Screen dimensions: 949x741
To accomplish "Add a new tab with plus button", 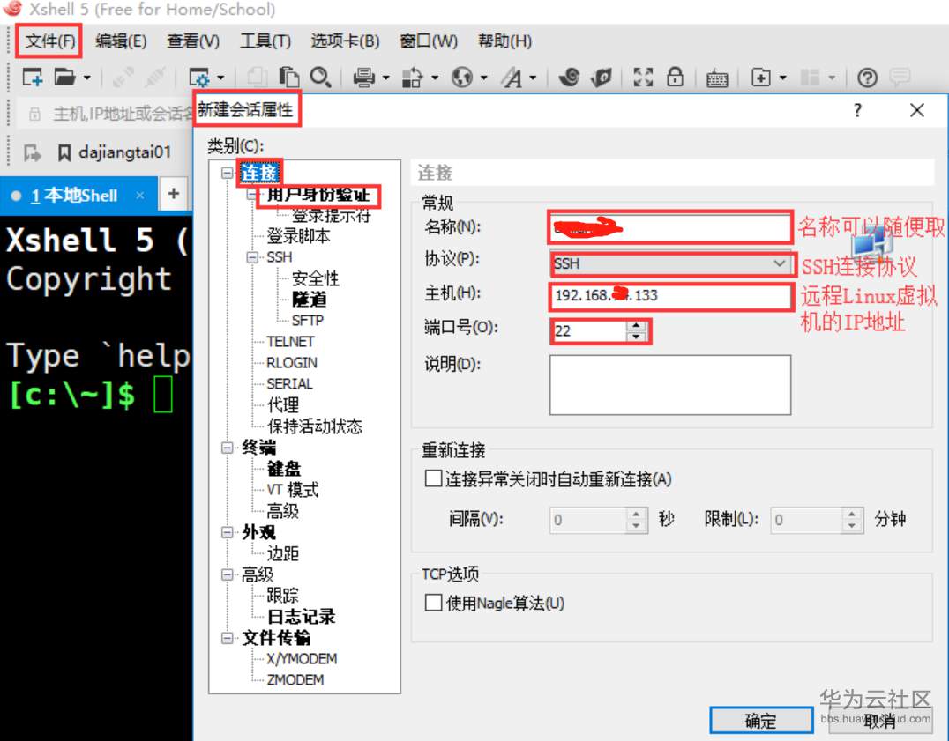I will 174,194.
